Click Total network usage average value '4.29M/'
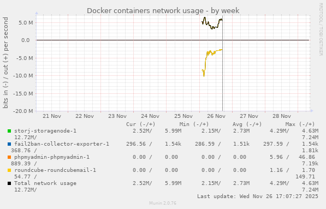This screenshot has height=209, width=326. click(280, 183)
